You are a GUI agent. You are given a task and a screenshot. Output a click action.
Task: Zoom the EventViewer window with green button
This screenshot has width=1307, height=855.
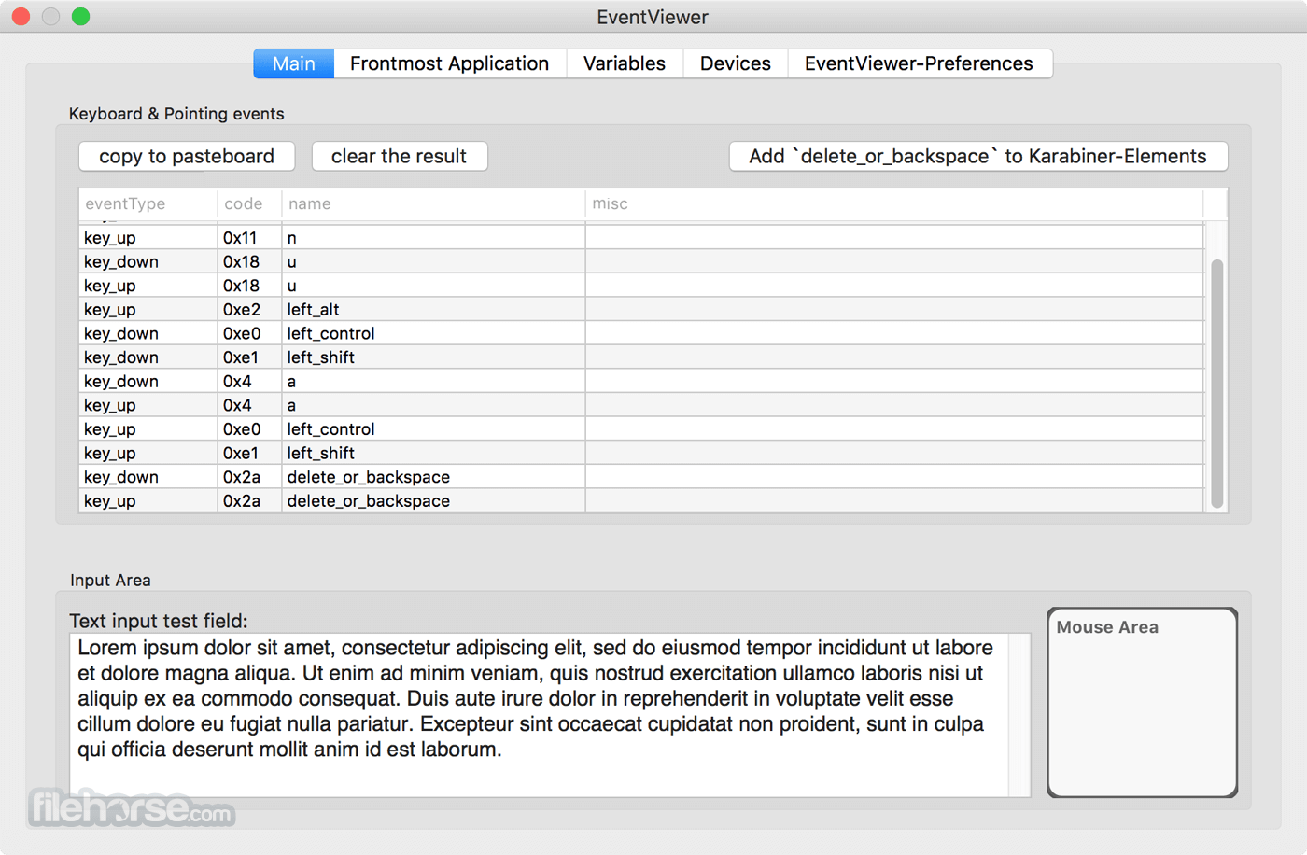coord(81,17)
